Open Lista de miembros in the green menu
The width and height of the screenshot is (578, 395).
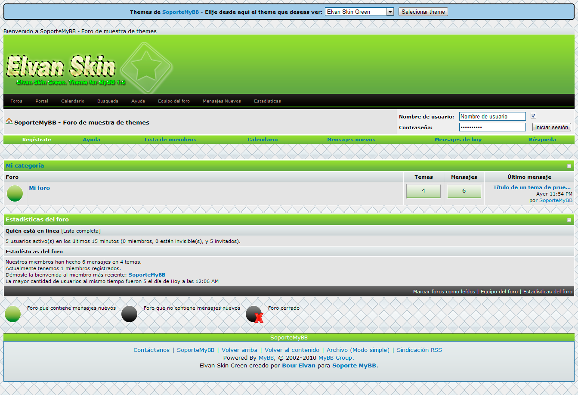pos(170,140)
